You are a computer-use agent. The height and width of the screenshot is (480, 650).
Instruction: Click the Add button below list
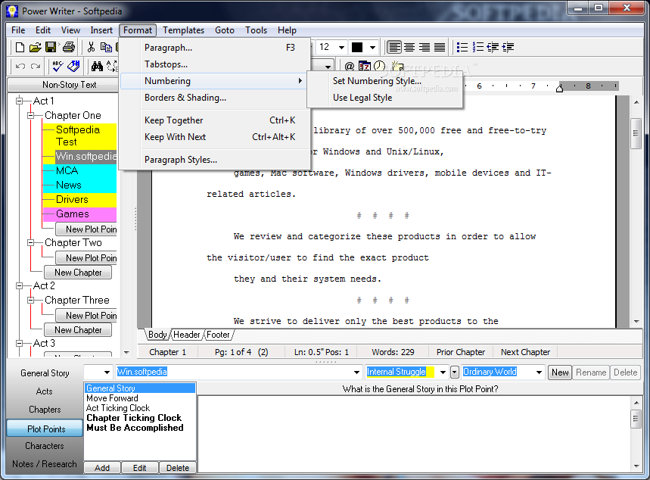coord(102,468)
